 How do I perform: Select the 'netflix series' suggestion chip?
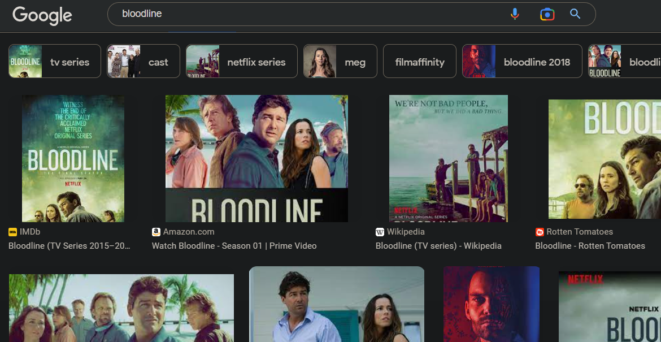point(242,61)
